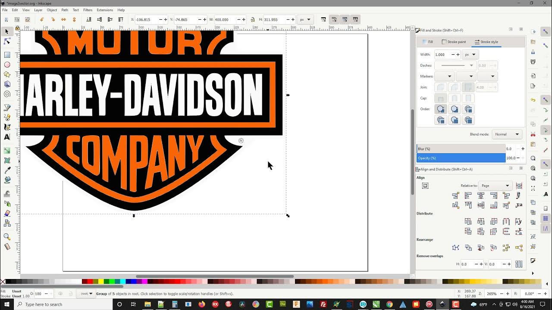Flip selection horizontally
The image size is (552, 310).
[x=63, y=19]
